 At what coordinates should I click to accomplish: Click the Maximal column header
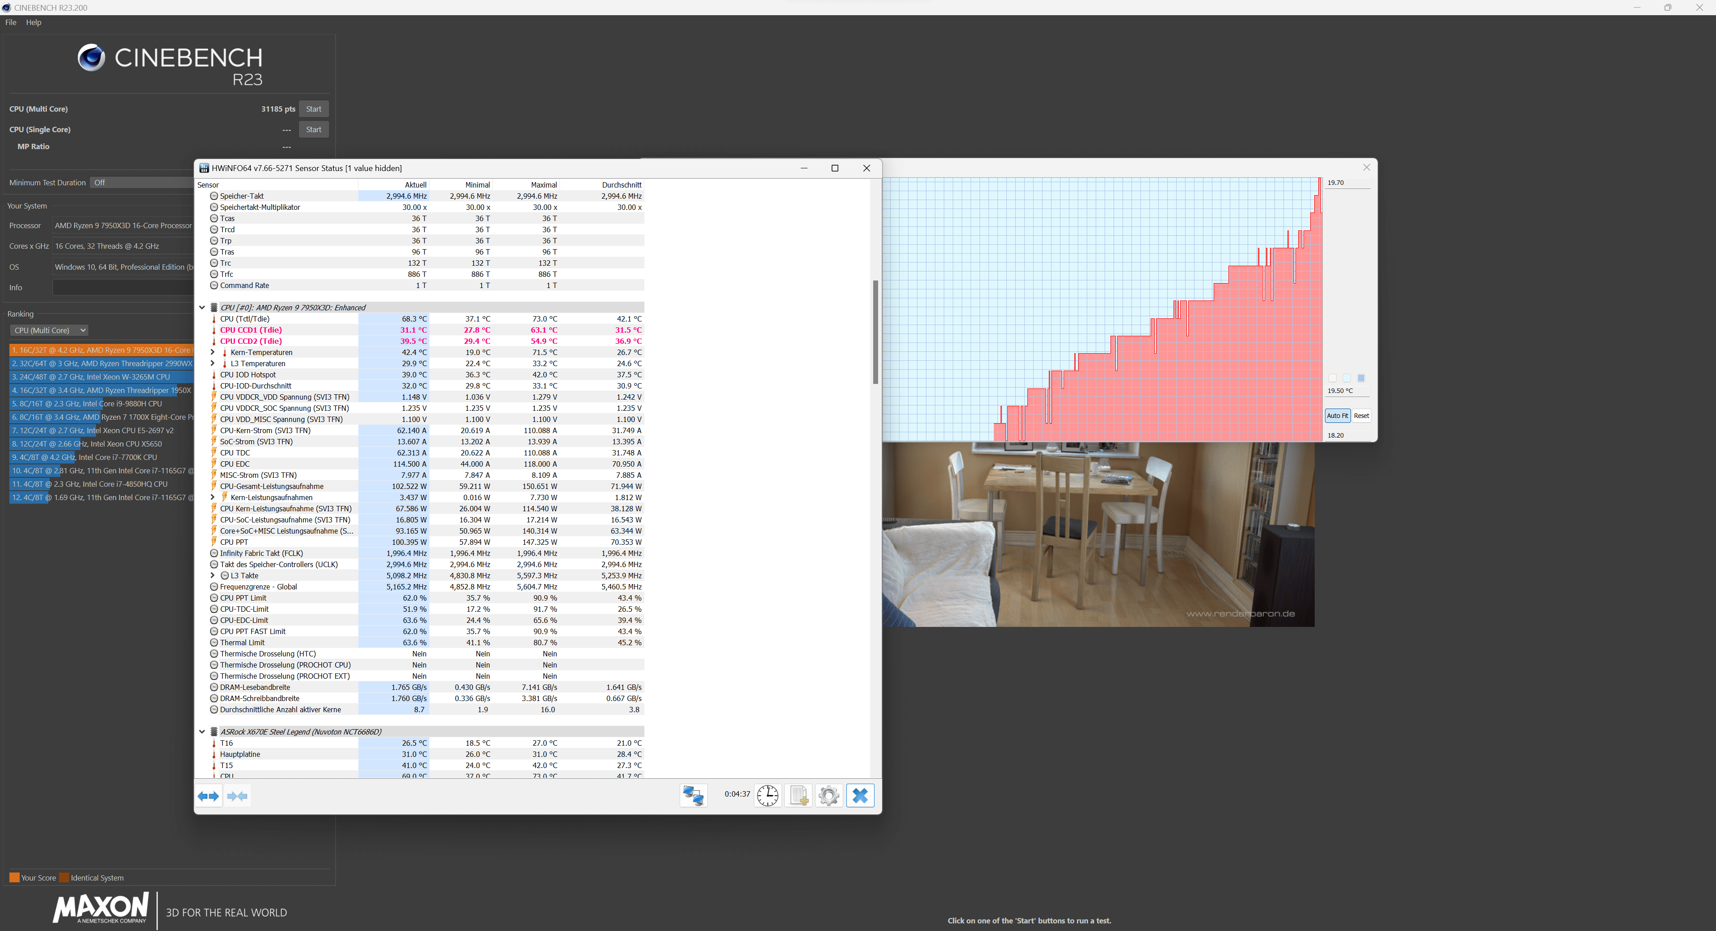(526, 185)
